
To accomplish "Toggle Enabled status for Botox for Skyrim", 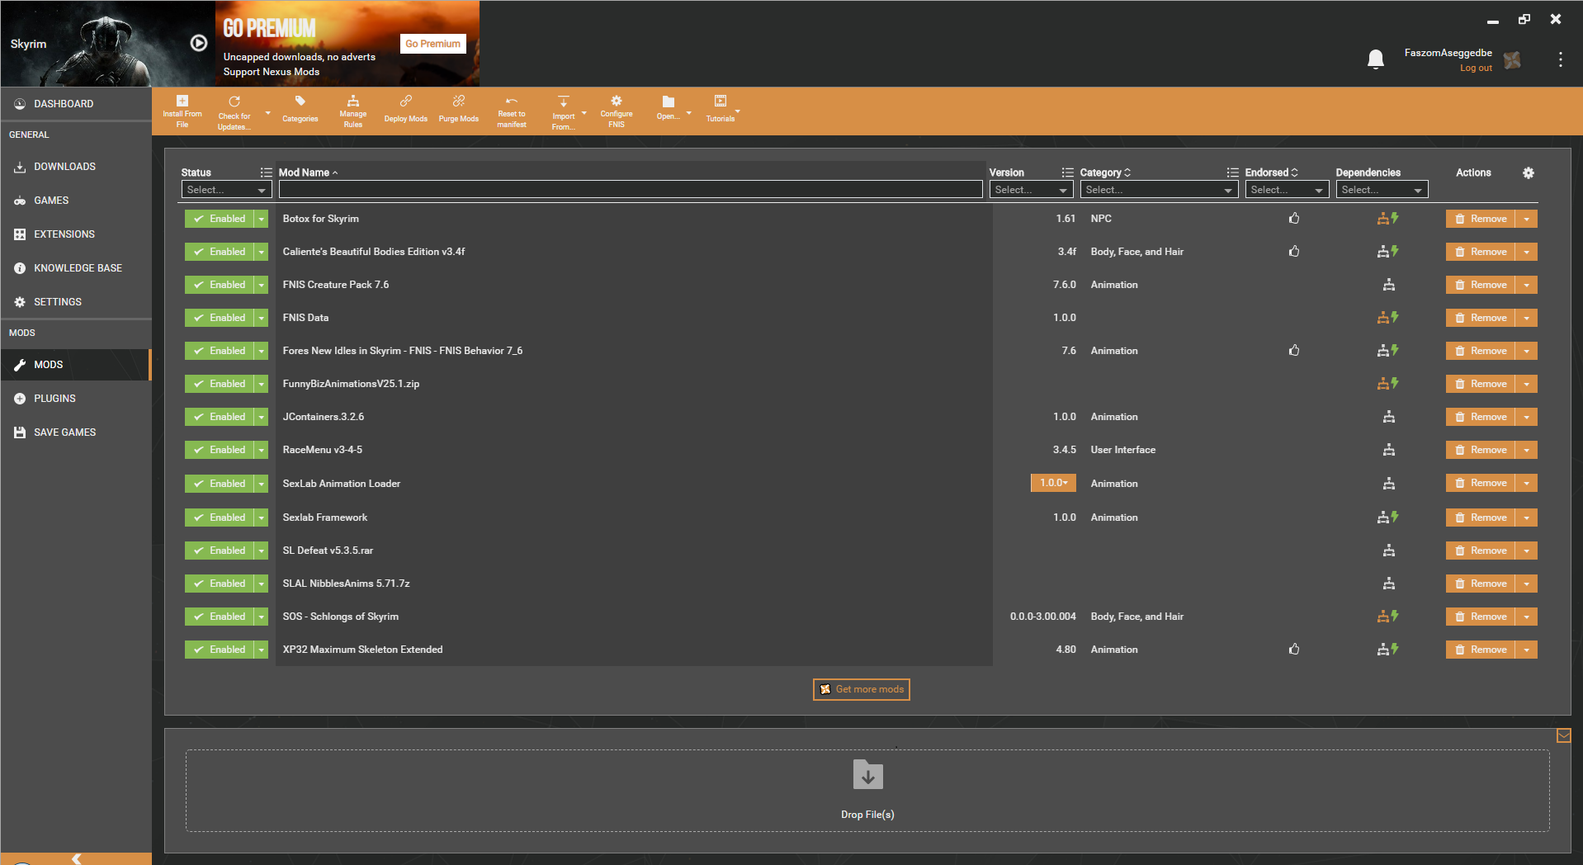I will point(220,219).
